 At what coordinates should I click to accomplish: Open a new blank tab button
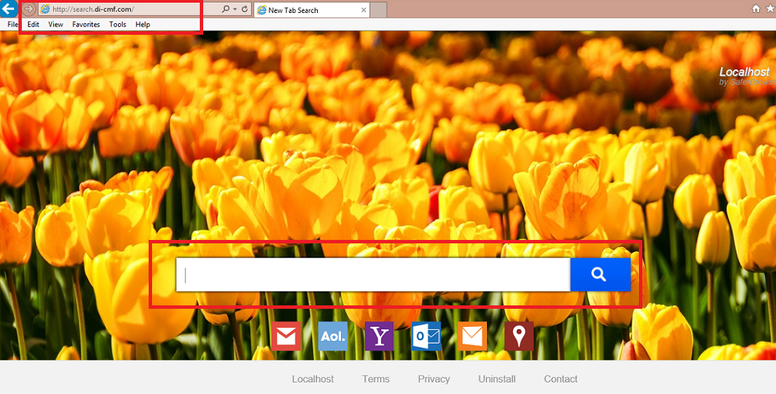pyautogui.click(x=378, y=10)
